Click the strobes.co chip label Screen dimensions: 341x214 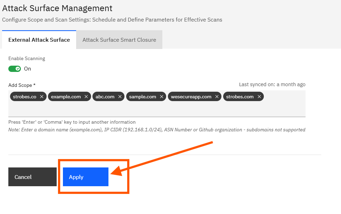pyautogui.click(x=25, y=97)
